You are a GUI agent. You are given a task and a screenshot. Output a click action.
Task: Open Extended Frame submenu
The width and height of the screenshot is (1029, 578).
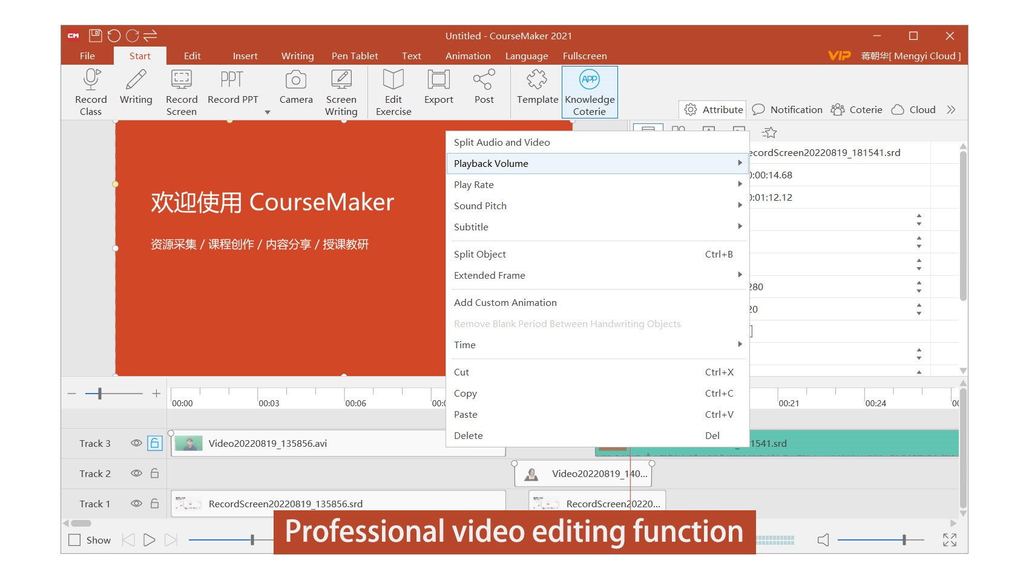tap(597, 275)
